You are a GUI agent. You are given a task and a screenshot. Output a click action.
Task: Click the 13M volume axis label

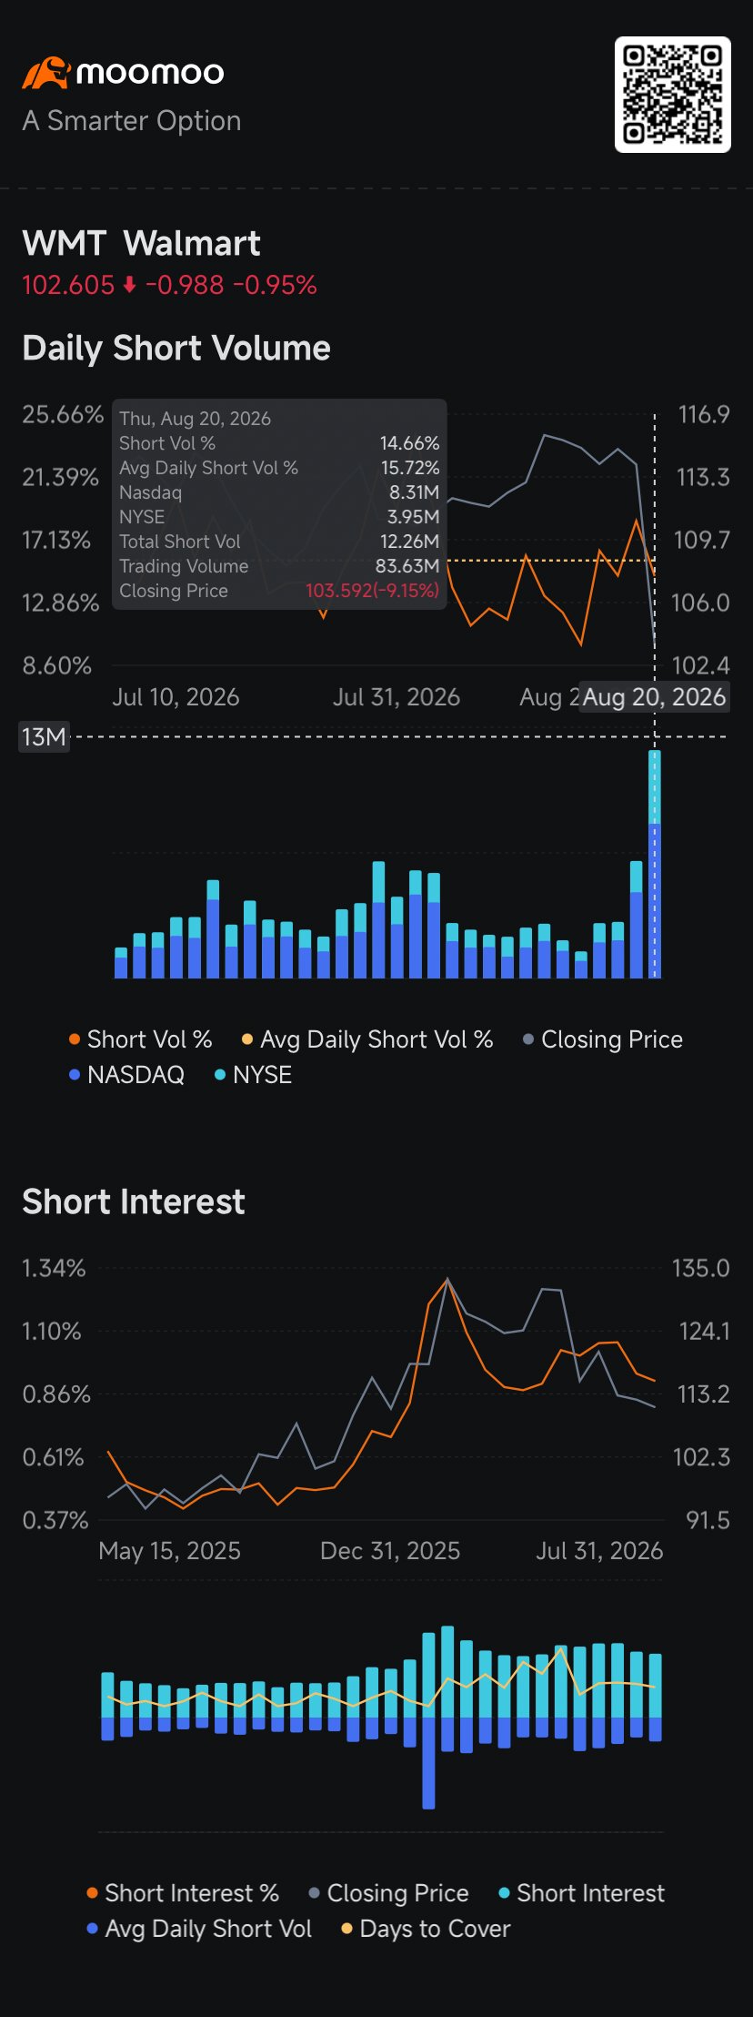tap(44, 736)
